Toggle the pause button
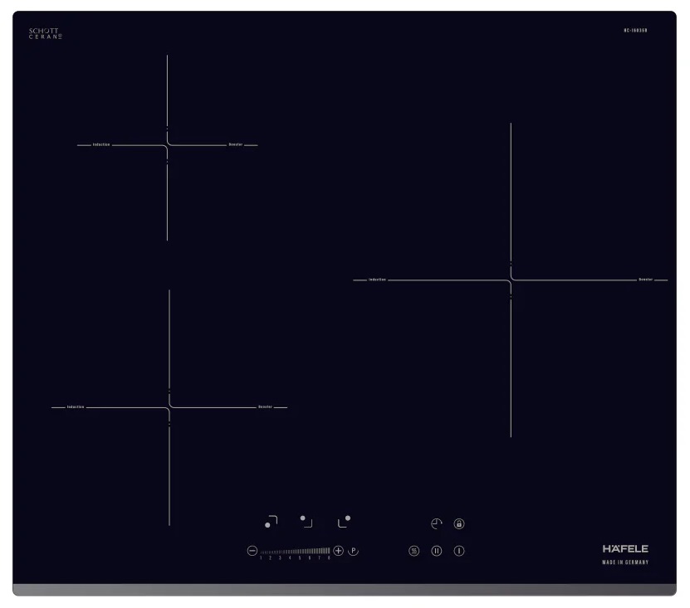The height and width of the screenshot is (608, 690). point(437,551)
